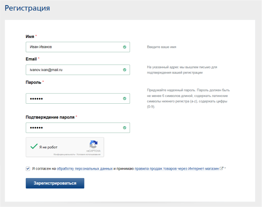Click the "Введите ваше имя" hint text
Screen dimensions: 262x207
click(x=161, y=47)
